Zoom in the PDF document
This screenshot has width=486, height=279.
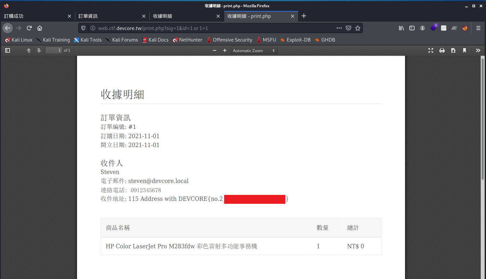(x=225, y=50)
